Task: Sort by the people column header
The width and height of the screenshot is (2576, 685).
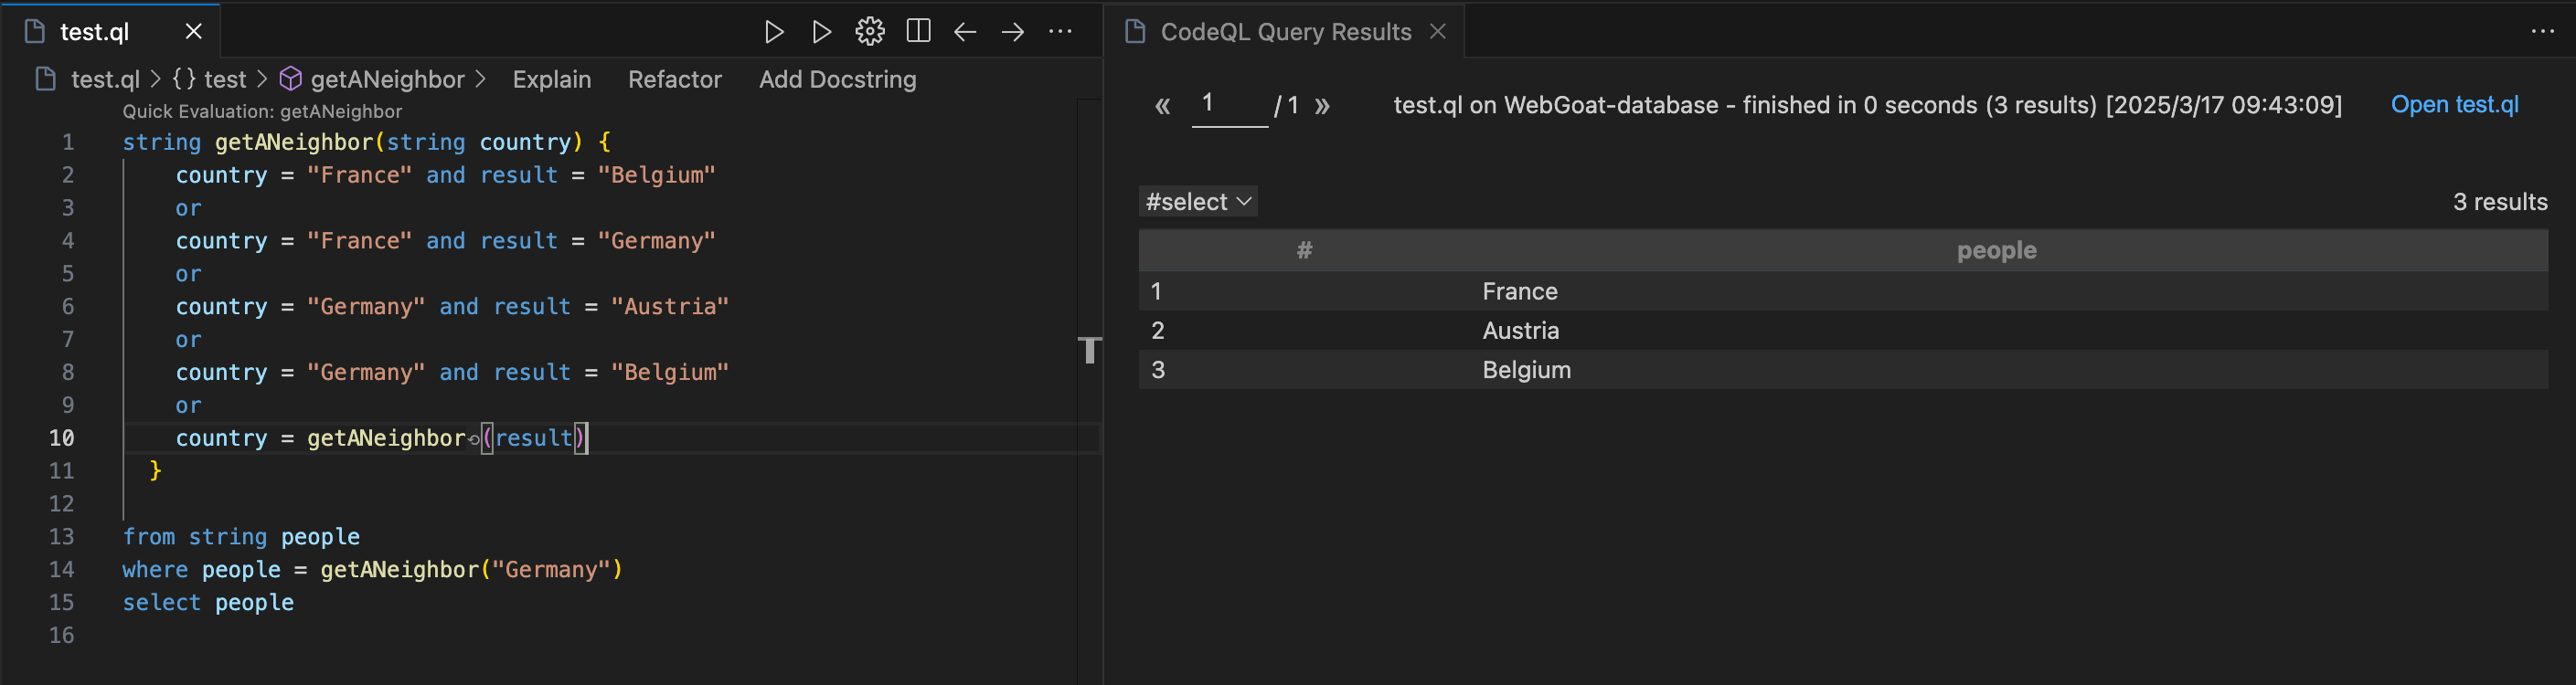Action: [x=1996, y=250]
